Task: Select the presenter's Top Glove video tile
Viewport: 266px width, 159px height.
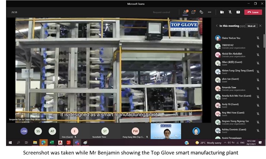Action: point(166,131)
